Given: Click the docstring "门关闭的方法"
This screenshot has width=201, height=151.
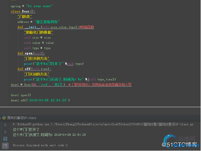Looking at the screenshot, I should click(x=37, y=74).
